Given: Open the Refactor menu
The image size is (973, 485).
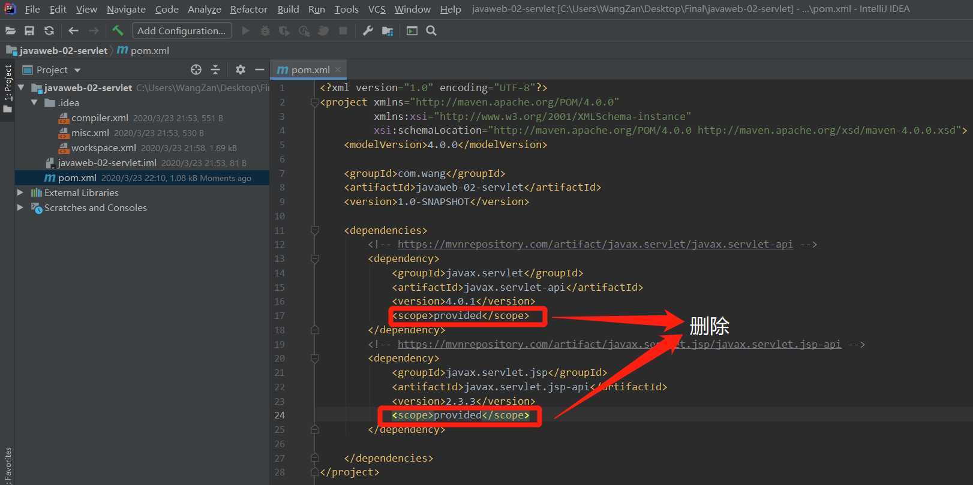Looking at the screenshot, I should [249, 9].
